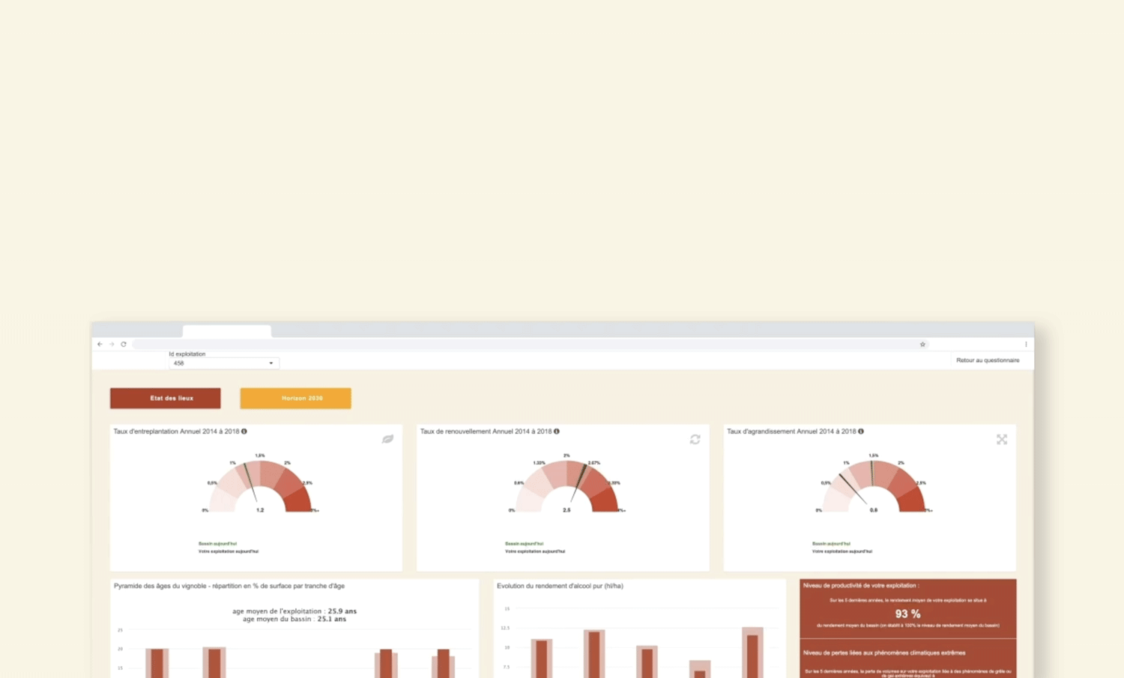This screenshot has height=678, width=1124.
Task: Follow the Retour au questionnaire link
Action: pyautogui.click(x=988, y=360)
